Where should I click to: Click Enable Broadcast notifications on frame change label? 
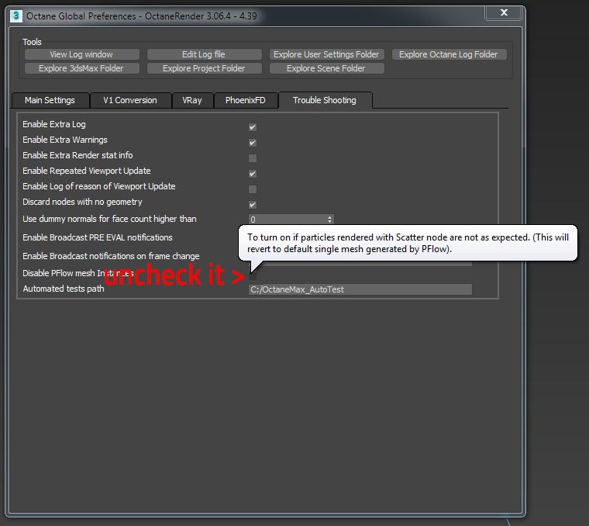111,256
